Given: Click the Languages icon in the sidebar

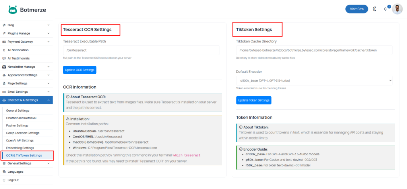Looking at the screenshot, I should coord(4,172).
